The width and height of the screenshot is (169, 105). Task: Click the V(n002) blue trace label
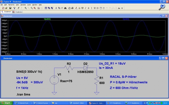click(126, 19)
